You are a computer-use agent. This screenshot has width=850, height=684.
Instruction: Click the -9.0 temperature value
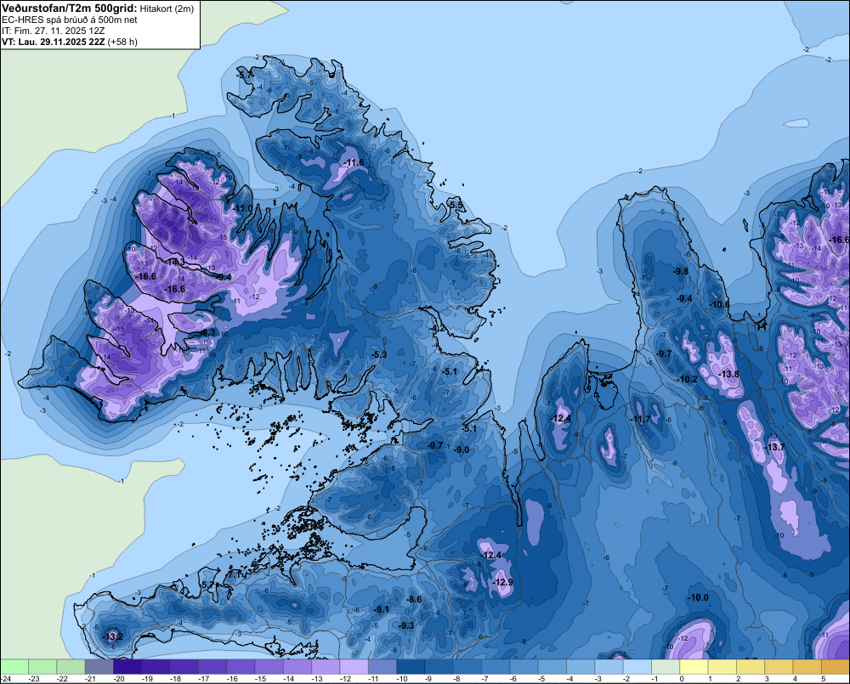pos(462,449)
